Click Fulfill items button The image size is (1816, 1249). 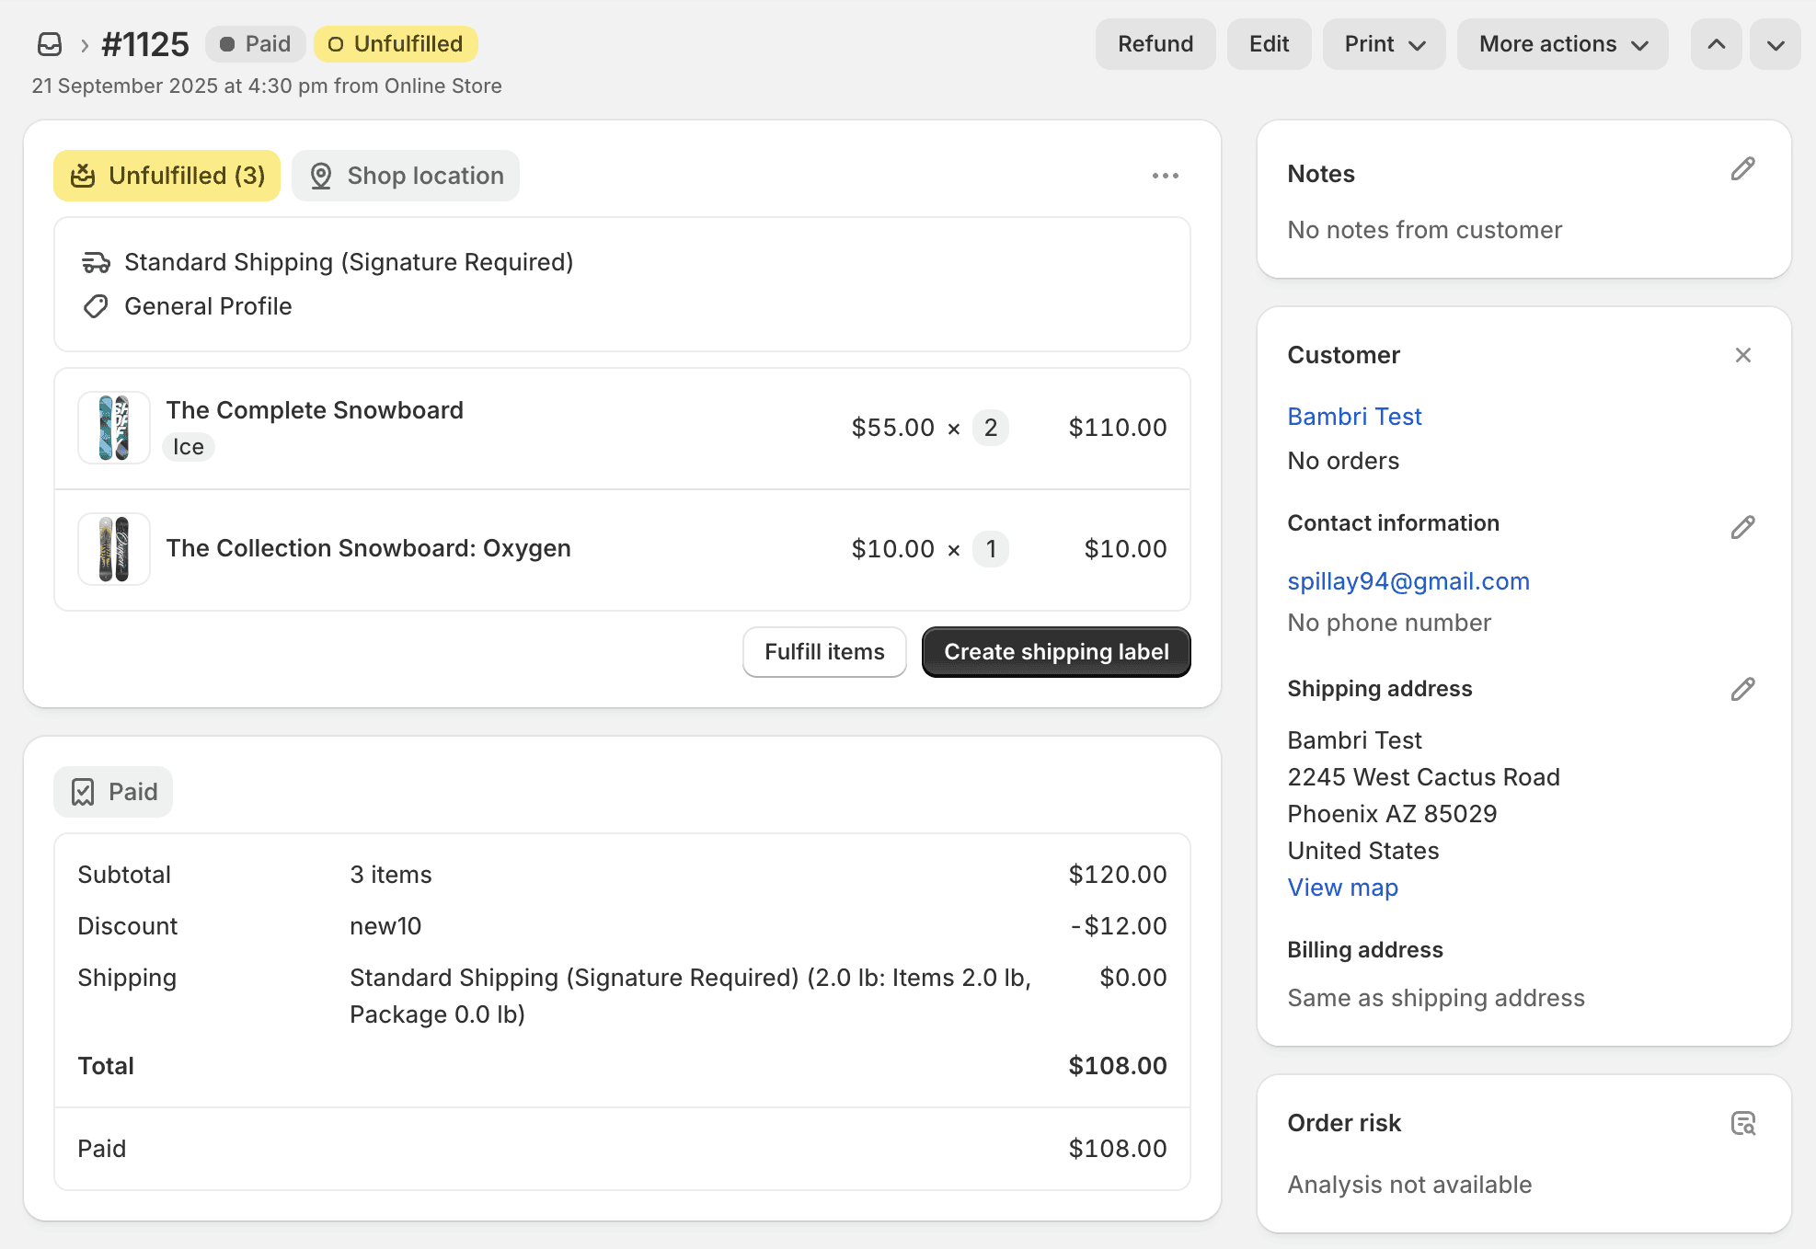click(824, 652)
